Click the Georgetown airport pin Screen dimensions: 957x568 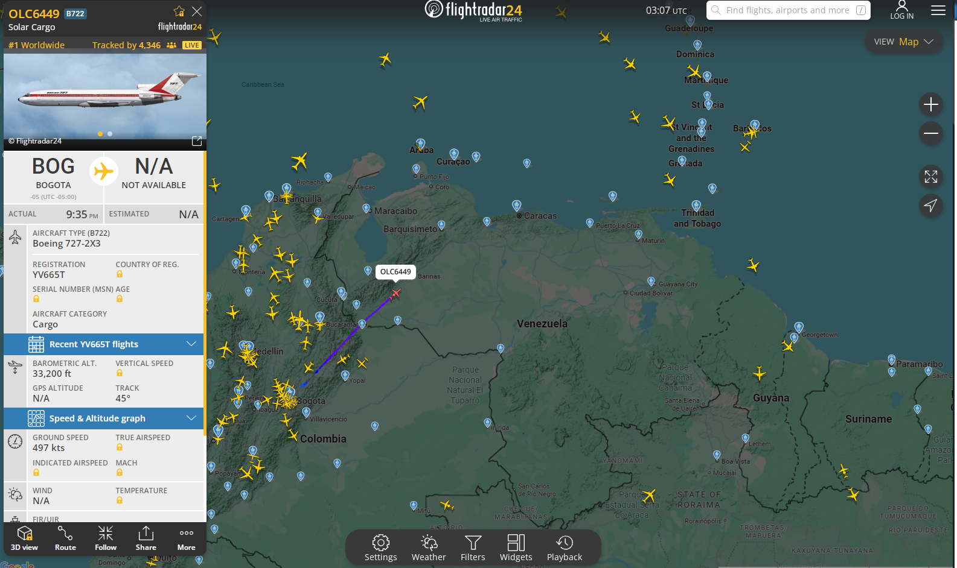799,327
